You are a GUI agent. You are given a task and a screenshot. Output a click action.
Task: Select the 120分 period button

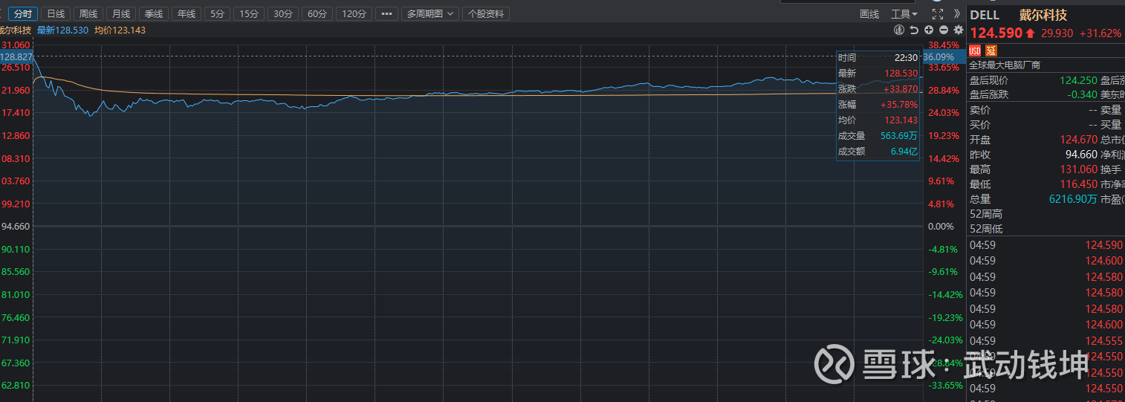click(354, 14)
